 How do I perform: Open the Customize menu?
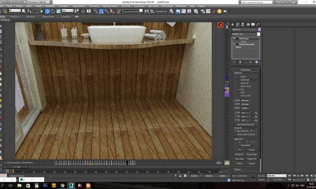pyautogui.click(x=140, y=6)
